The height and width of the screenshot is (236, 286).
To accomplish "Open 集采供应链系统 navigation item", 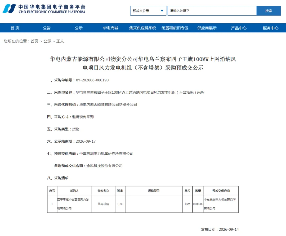I will click(143, 28).
